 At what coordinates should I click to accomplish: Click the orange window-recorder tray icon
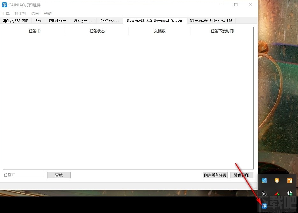pyautogui.click(x=289, y=181)
